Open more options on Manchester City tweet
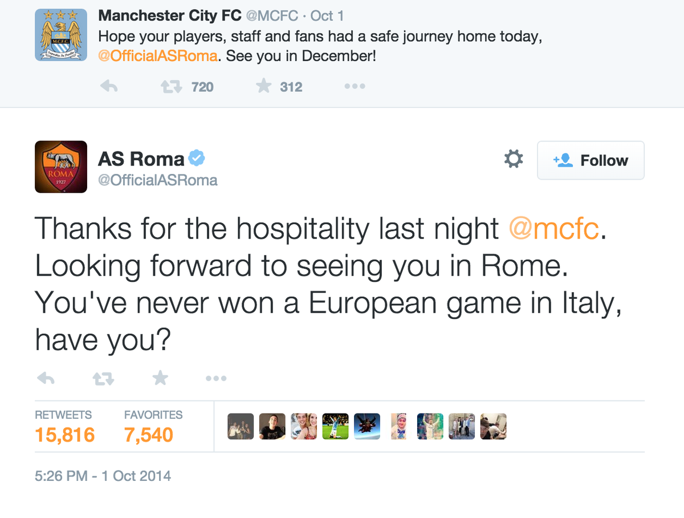Image resolution: width=684 pixels, height=518 pixels. (354, 87)
